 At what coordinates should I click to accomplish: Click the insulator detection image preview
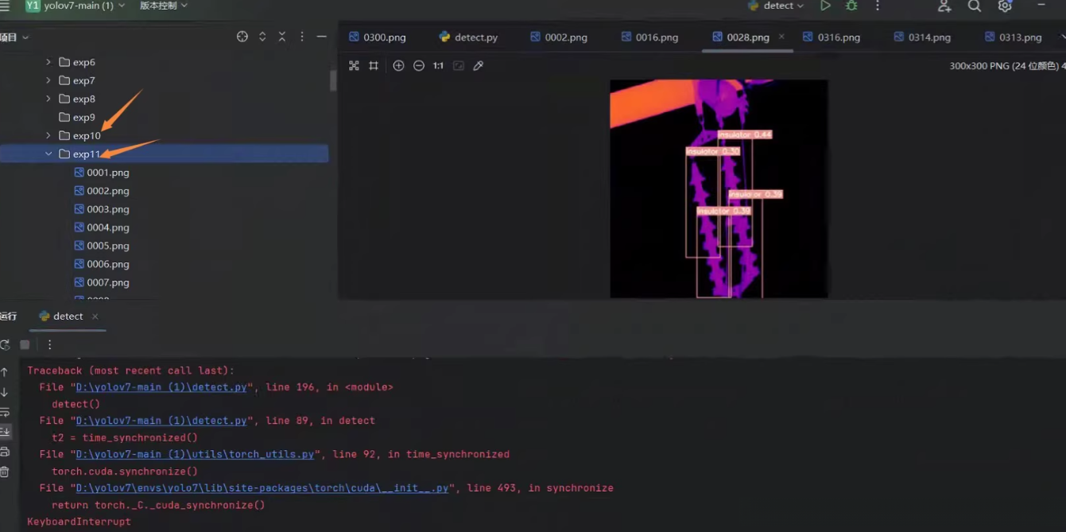click(719, 188)
